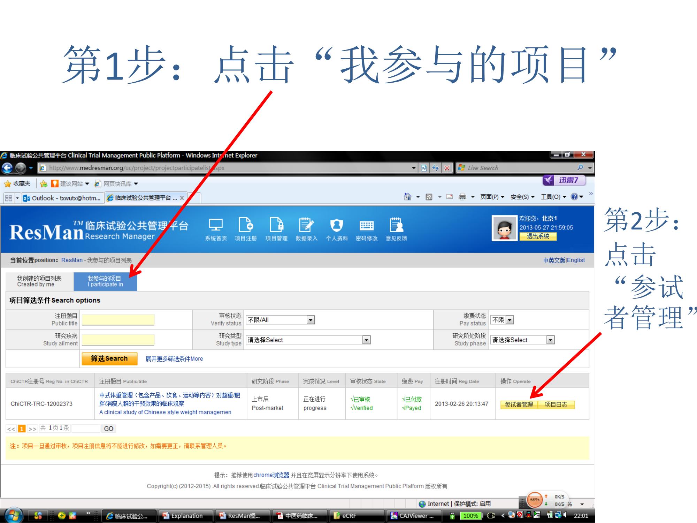Click the pagination page 1 button
697x523 pixels.
point(22,429)
